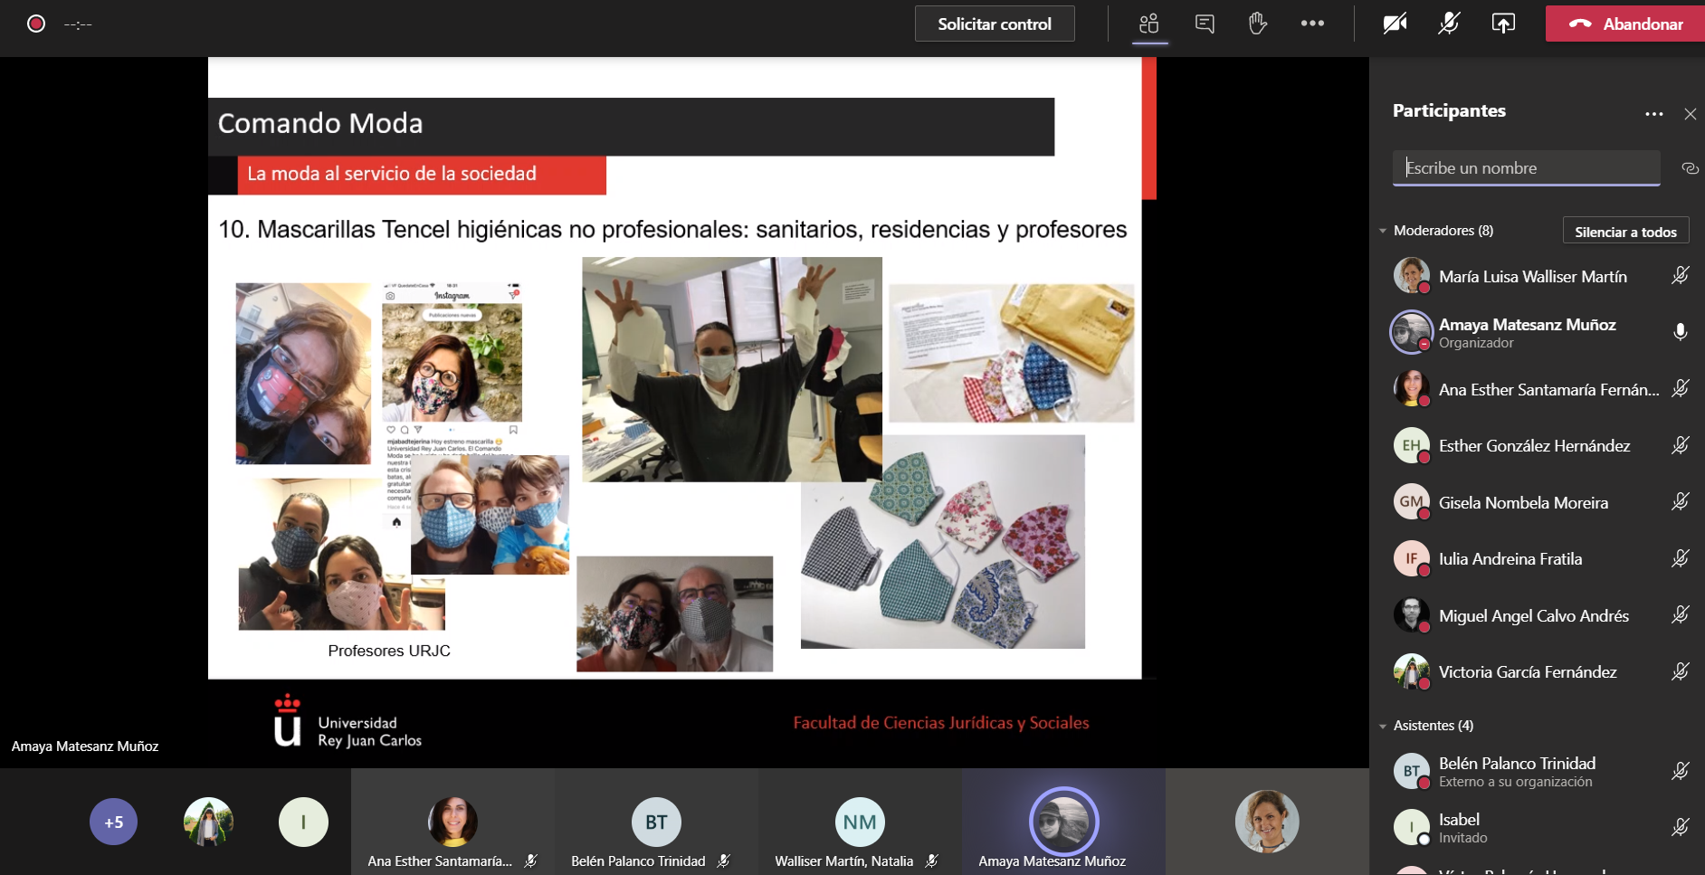
Task: Leave the meeting with Abandonar
Action: (1625, 24)
